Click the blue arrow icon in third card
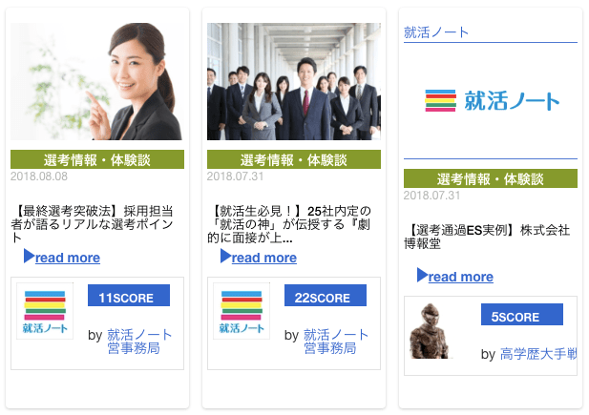This screenshot has width=589, height=415. (422, 275)
